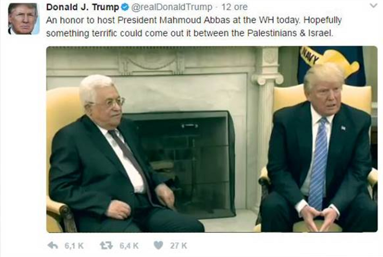This screenshot has width=383, height=257.
Task: Click the @realDonaldTrump handle
Action: (172, 7)
